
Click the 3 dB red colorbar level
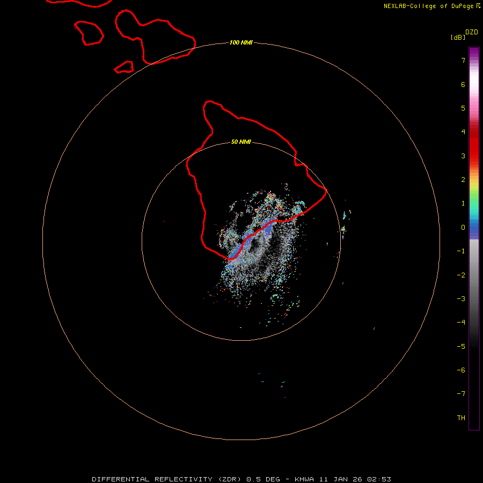click(x=474, y=156)
